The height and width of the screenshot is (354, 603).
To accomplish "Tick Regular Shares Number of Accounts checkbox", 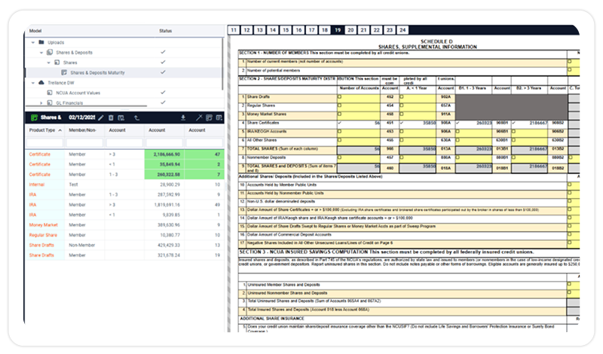I will tap(340, 105).
